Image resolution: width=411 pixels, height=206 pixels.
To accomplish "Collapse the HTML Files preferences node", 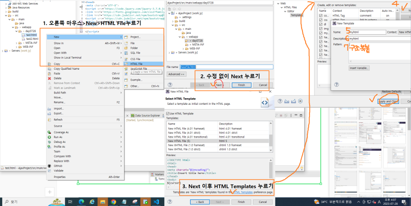I will [282, 7].
